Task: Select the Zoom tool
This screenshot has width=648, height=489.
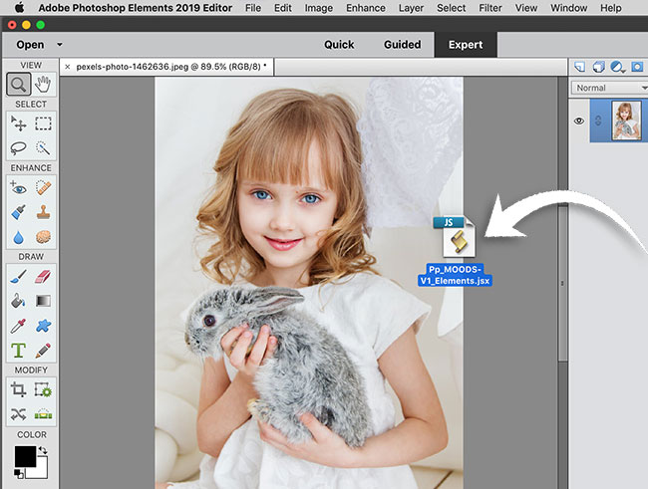Action: [x=19, y=85]
